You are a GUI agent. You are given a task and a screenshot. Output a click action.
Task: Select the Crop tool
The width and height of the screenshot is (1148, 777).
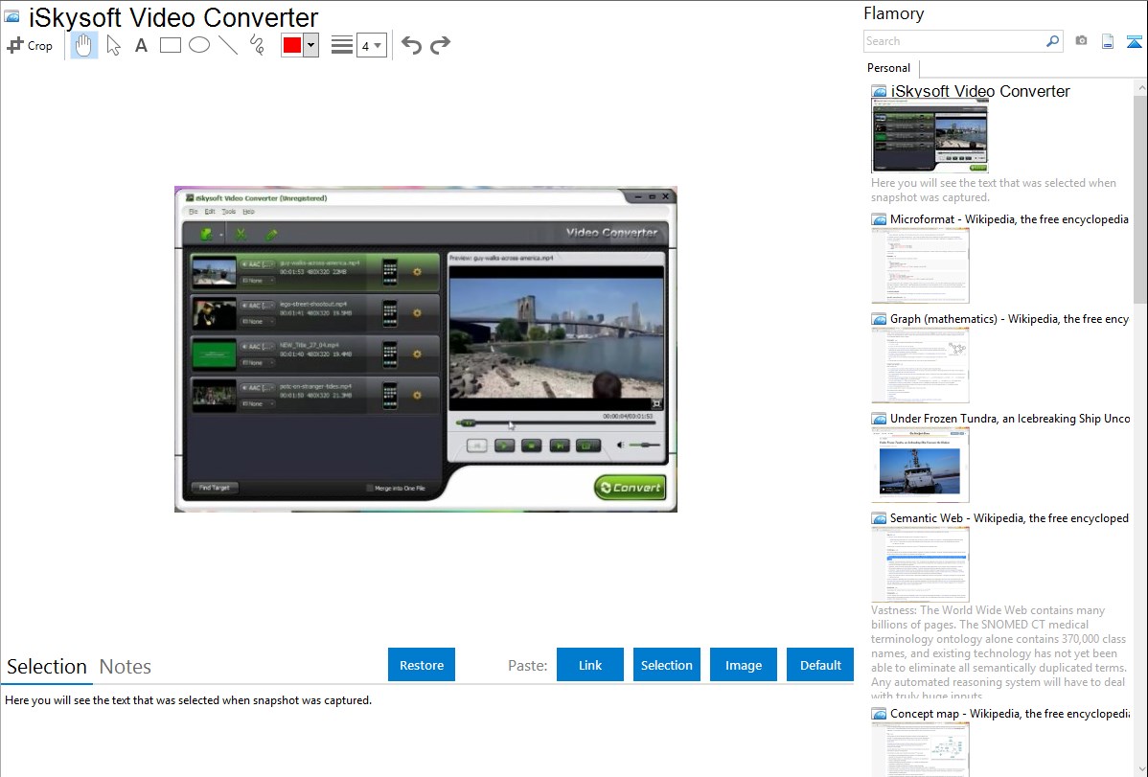[x=30, y=45]
